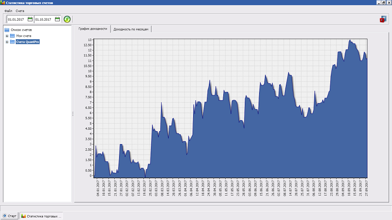This screenshot has height=220, width=392.
Task: Open the Файл menu
Action: pyautogui.click(x=8, y=10)
